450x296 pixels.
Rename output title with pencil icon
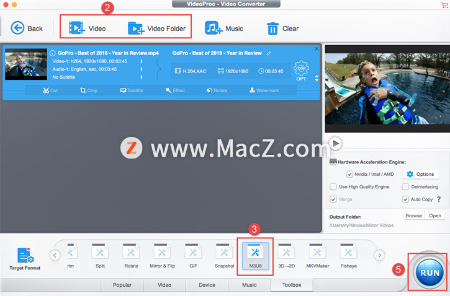point(268,53)
